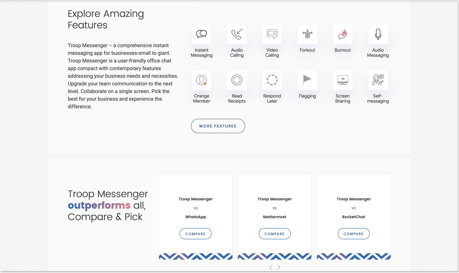Image resolution: width=459 pixels, height=273 pixels.
Task: Click the MORE FEATURES button
Action: tap(218, 126)
